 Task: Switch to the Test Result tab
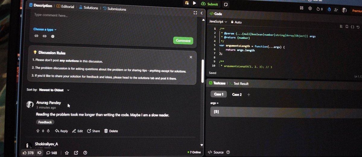tap(239, 83)
